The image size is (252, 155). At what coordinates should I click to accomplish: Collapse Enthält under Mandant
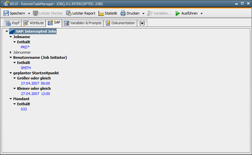[x=15, y=104]
